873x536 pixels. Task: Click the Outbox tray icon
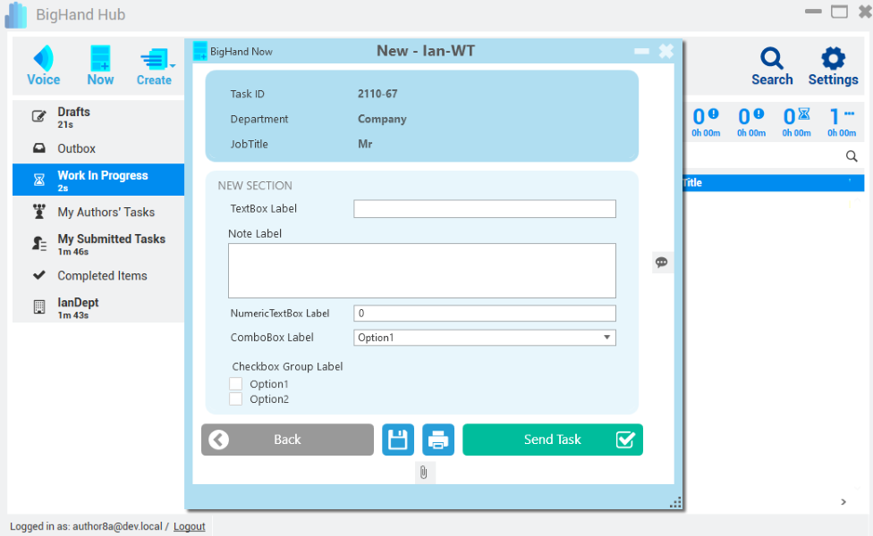pos(39,148)
